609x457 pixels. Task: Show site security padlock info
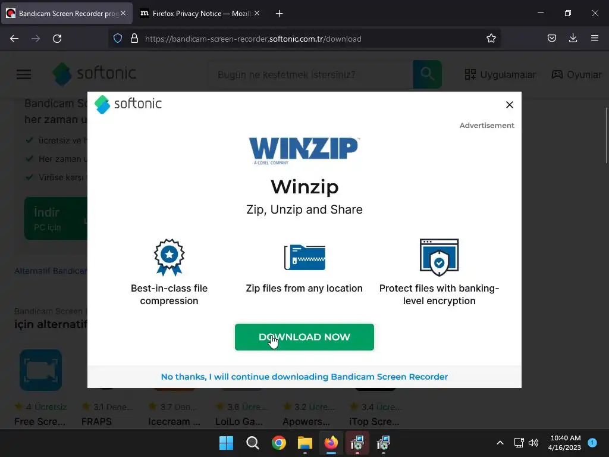click(134, 39)
